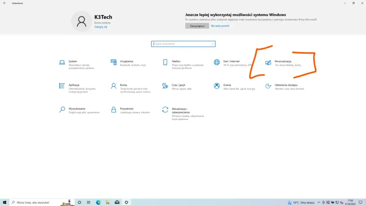Image resolution: width=366 pixels, height=206 pixels.
Task: Open Task View from the taskbar
Action: [88, 202]
